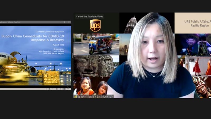The image size is (211, 119).
Task: Click 'UPS Asia Pacific Region' text on slide
Action: tap(54, 53)
